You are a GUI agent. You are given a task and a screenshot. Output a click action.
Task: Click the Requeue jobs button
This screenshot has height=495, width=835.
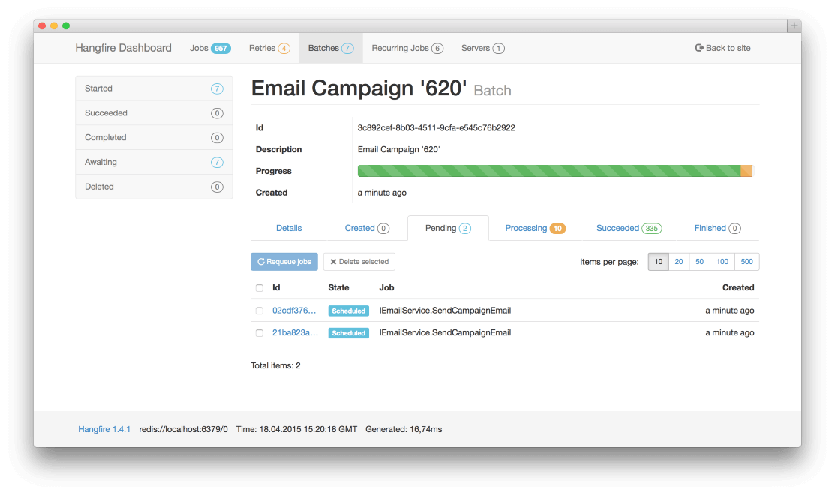(x=284, y=261)
